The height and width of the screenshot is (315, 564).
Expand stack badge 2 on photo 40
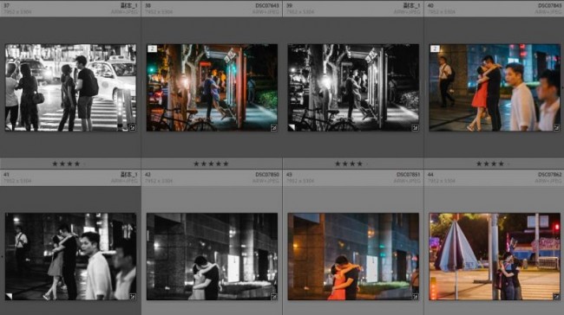coord(435,48)
